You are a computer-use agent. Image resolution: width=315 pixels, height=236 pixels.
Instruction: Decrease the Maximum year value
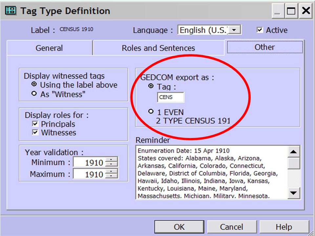(111, 176)
